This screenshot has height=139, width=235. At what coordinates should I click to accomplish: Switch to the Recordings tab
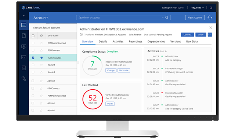(135, 41)
